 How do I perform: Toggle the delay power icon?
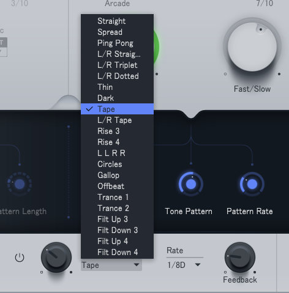(20, 258)
